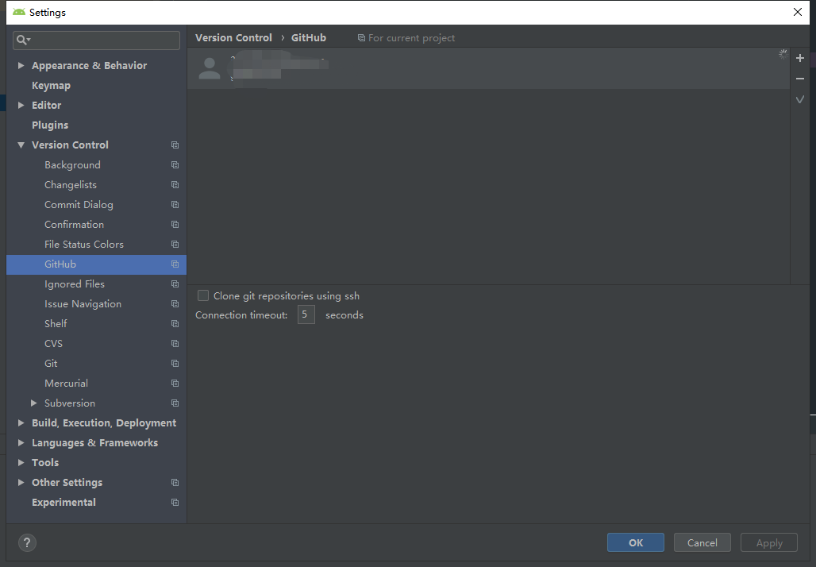Click project-level icon beside Experimental
The height and width of the screenshot is (567, 816).
point(175,503)
